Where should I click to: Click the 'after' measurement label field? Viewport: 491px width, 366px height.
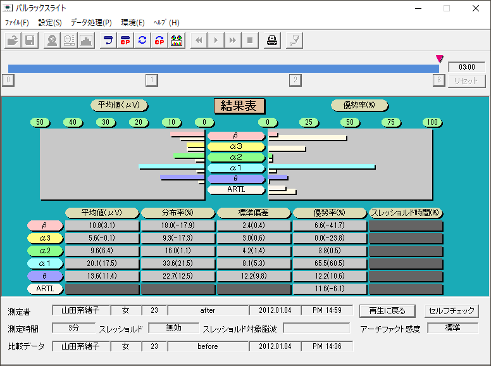(x=208, y=310)
